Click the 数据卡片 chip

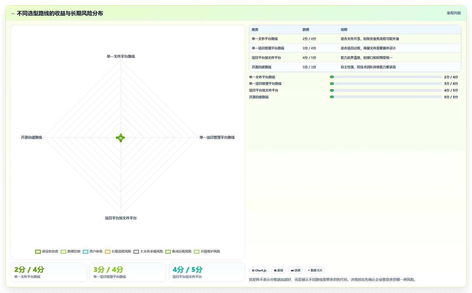[315, 270]
